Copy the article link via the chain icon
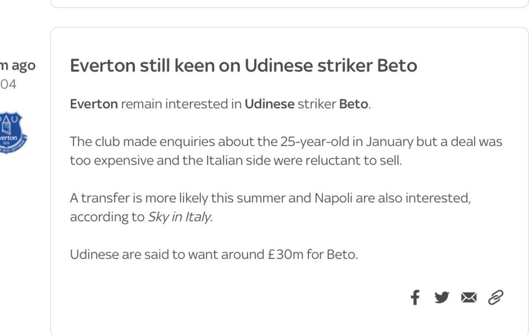529x335 pixels. coord(495,297)
